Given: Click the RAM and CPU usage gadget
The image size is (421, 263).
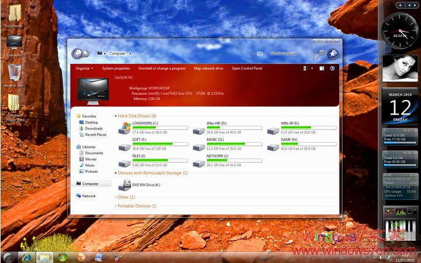Looking at the screenshot, I should [x=400, y=186].
